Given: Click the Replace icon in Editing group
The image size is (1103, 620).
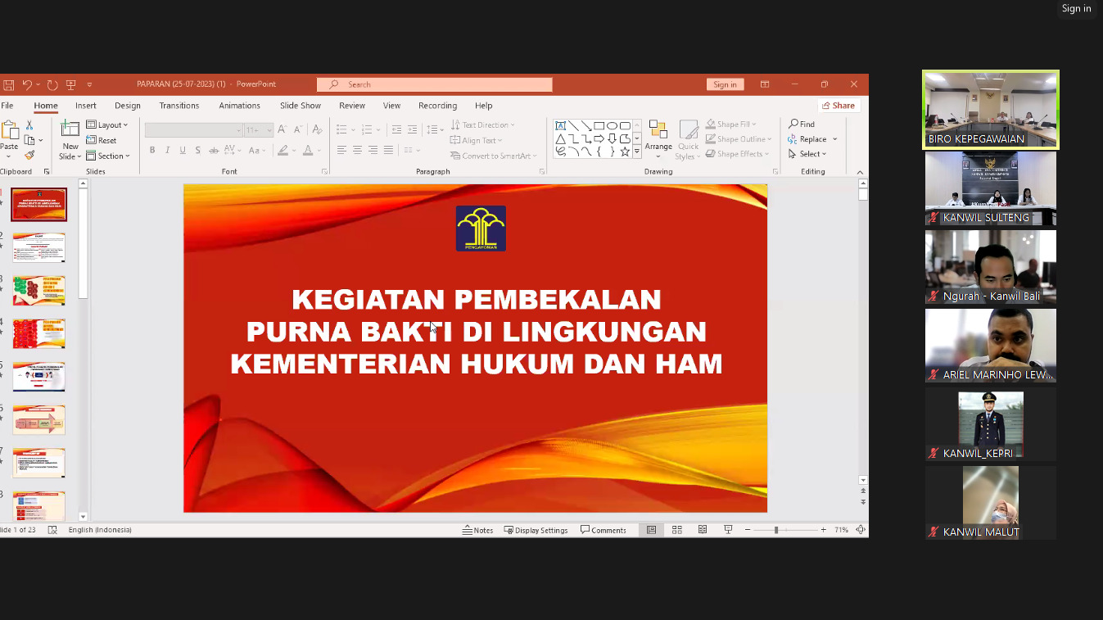Looking at the screenshot, I should click(x=792, y=139).
